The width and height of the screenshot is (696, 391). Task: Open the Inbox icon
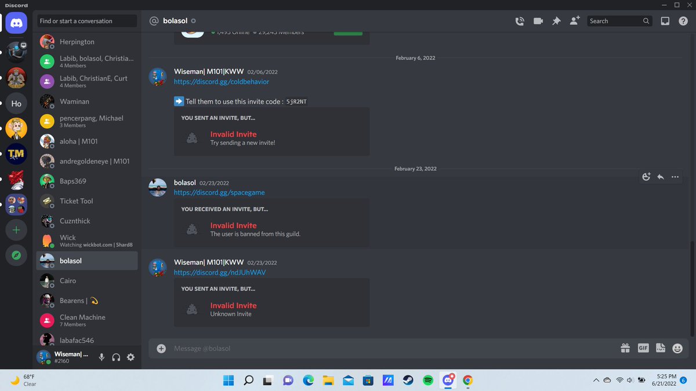click(x=665, y=21)
